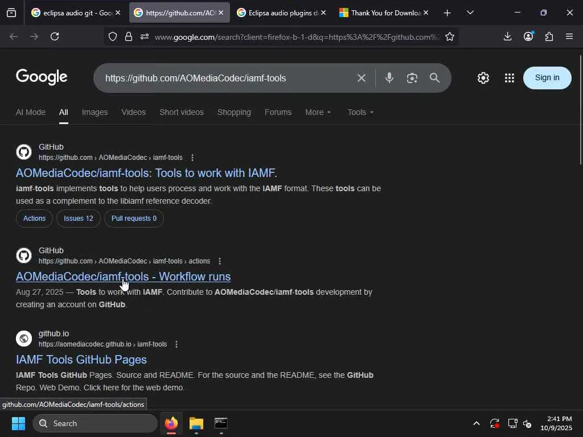Start voice search with microphone icon
Image resolution: width=583 pixels, height=437 pixels.
(389, 78)
